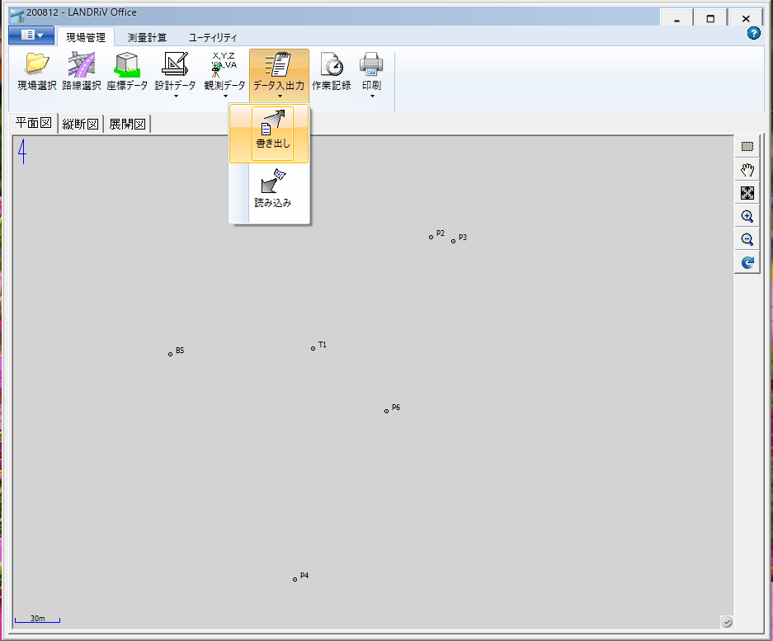
Task: Select the rectangle selection tool on the sidebar
Action: pyautogui.click(x=747, y=146)
